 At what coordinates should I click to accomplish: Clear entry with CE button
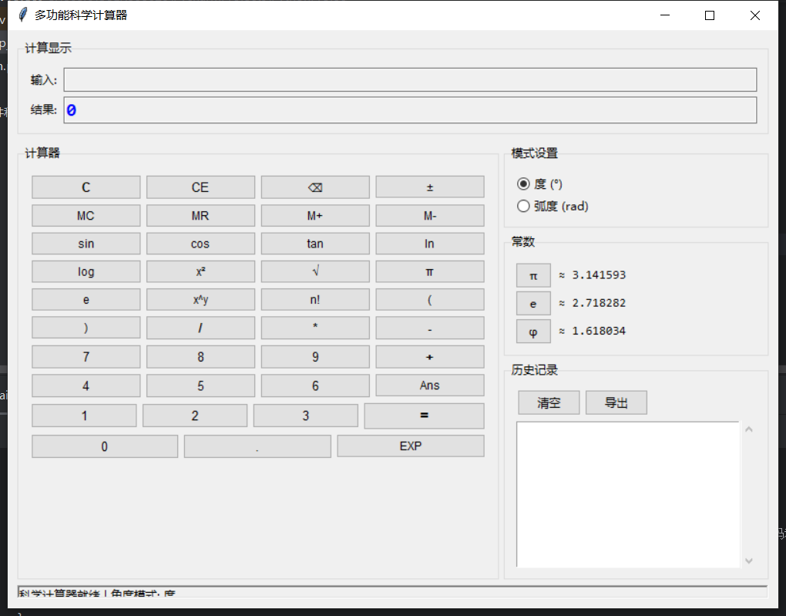pos(200,187)
